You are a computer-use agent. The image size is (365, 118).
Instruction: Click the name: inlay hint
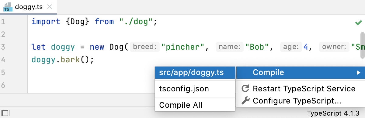tap(230, 47)
